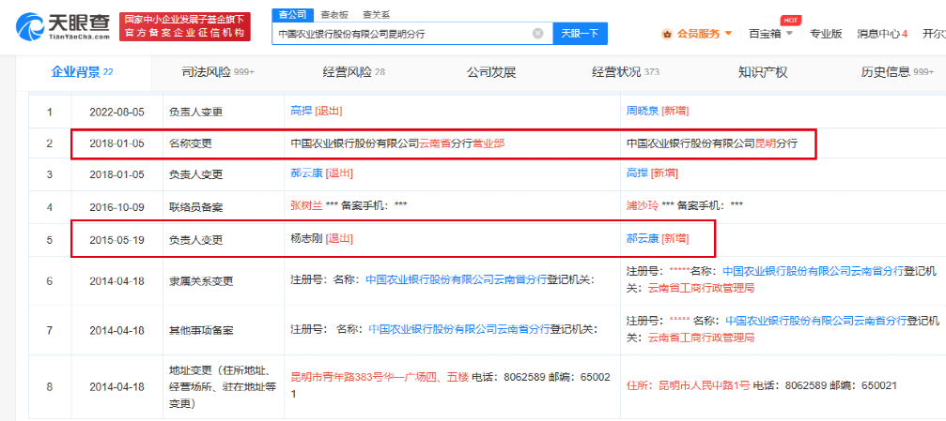Switch to the 公司发展 tab
The height and width of the screenshot is (421, 946).
[491, 73]
